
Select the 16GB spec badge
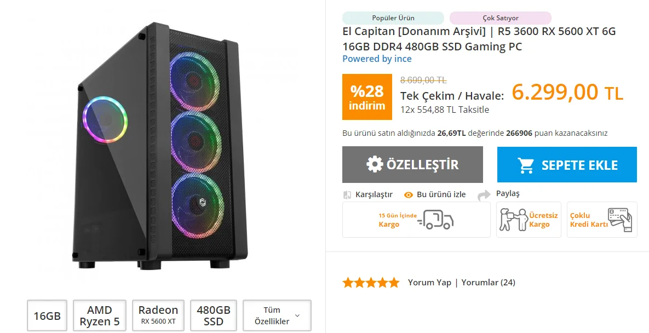(47, 316)
